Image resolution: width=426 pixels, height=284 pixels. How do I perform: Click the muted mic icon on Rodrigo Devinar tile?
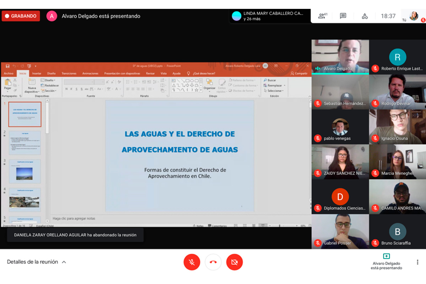pos(375,103)
